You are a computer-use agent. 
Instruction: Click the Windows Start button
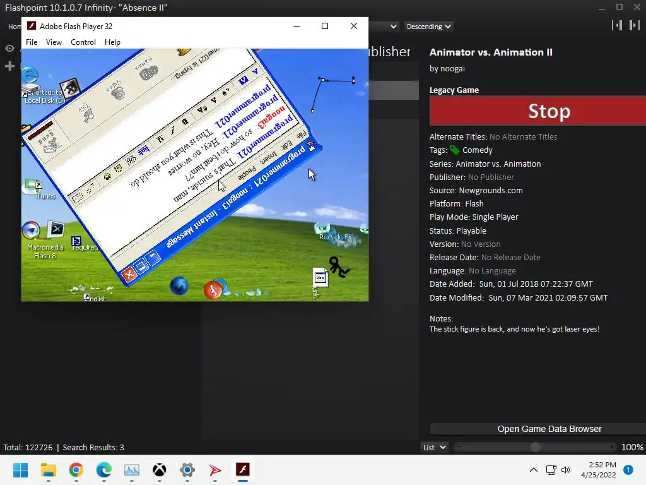coord(21,470)
